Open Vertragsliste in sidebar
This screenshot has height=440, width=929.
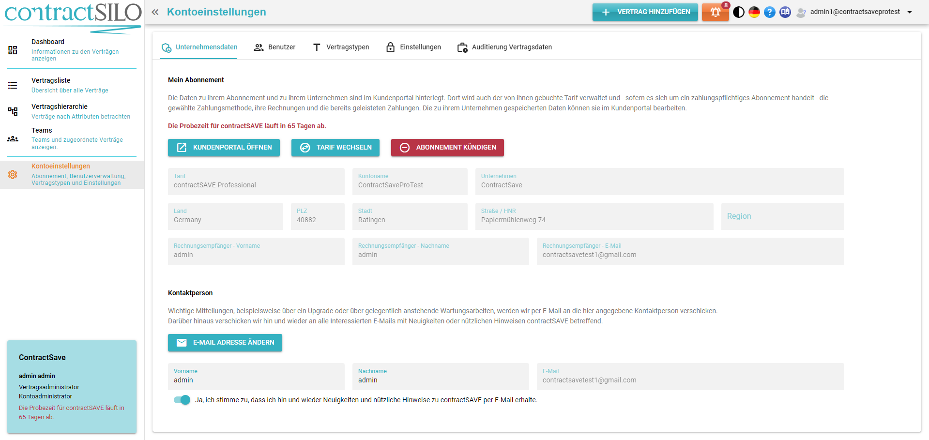click(x=72, y=85)
